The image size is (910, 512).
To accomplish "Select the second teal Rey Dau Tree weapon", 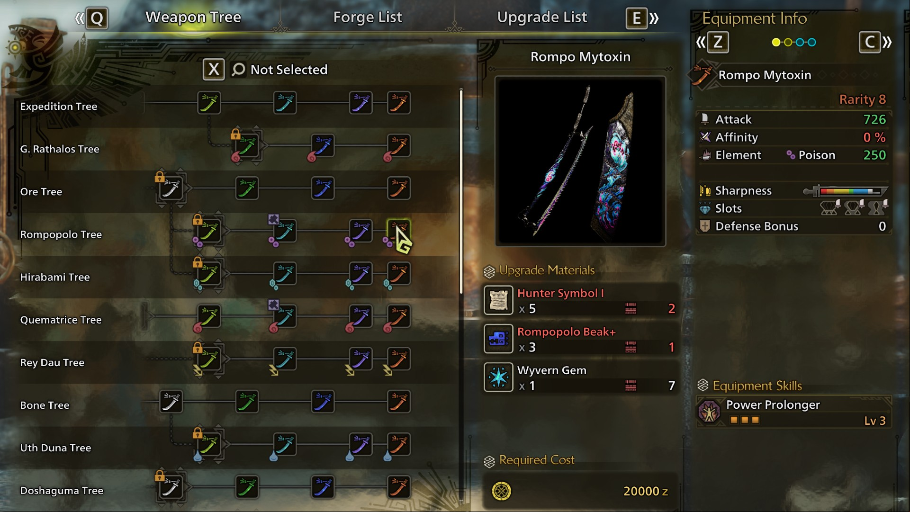I will tap(285, 359).
